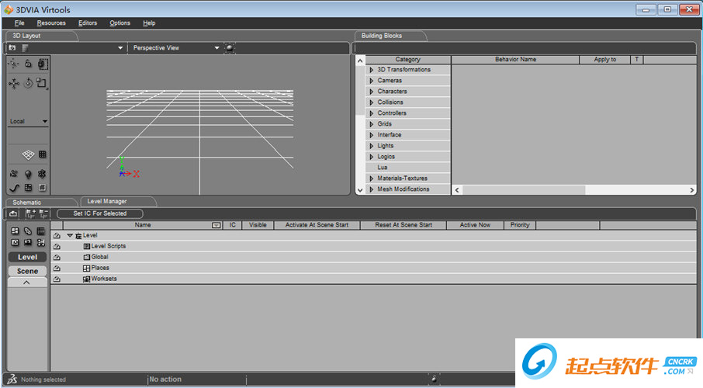The height and width of the screenshot is (388, 703).
Task: Click the table array icon in Level Manager
Action: (x=41, y=231)
